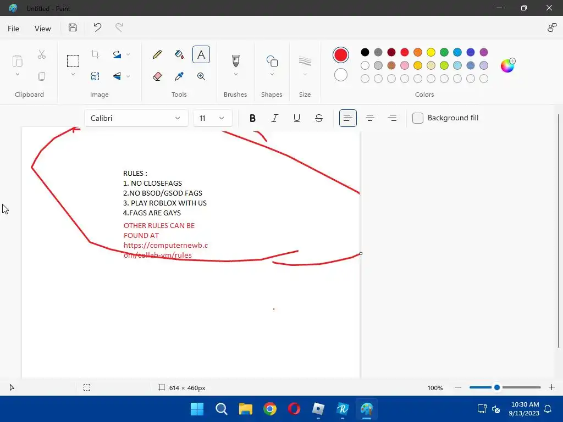Expand the Brushes options chevron
Screen dimensions: 563x422
235,74
